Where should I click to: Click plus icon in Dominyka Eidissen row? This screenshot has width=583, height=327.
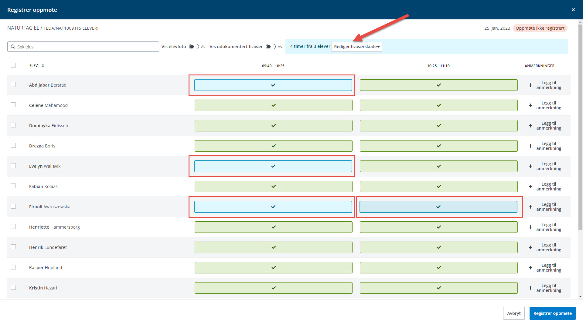point(530,126)
